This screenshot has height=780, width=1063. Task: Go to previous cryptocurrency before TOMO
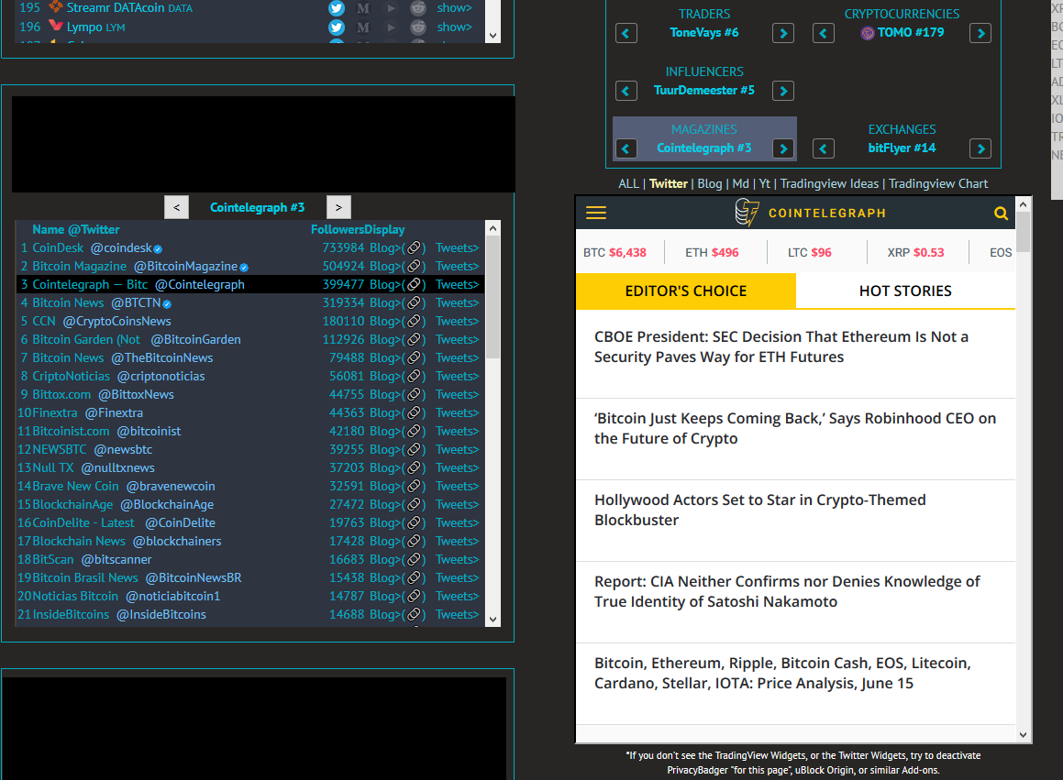pyautogui.click(x=823, y=33)
